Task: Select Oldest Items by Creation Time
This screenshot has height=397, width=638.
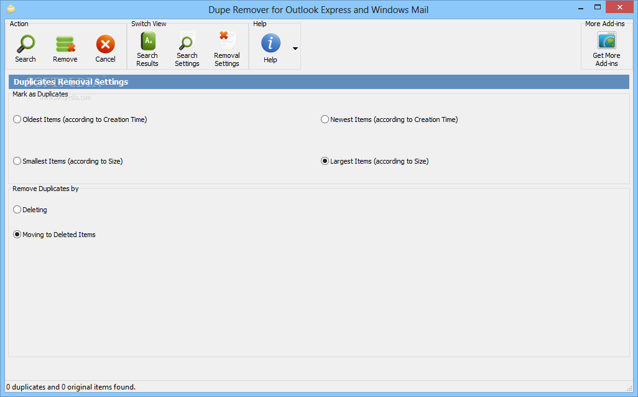Action: click(x=80, y=119)
